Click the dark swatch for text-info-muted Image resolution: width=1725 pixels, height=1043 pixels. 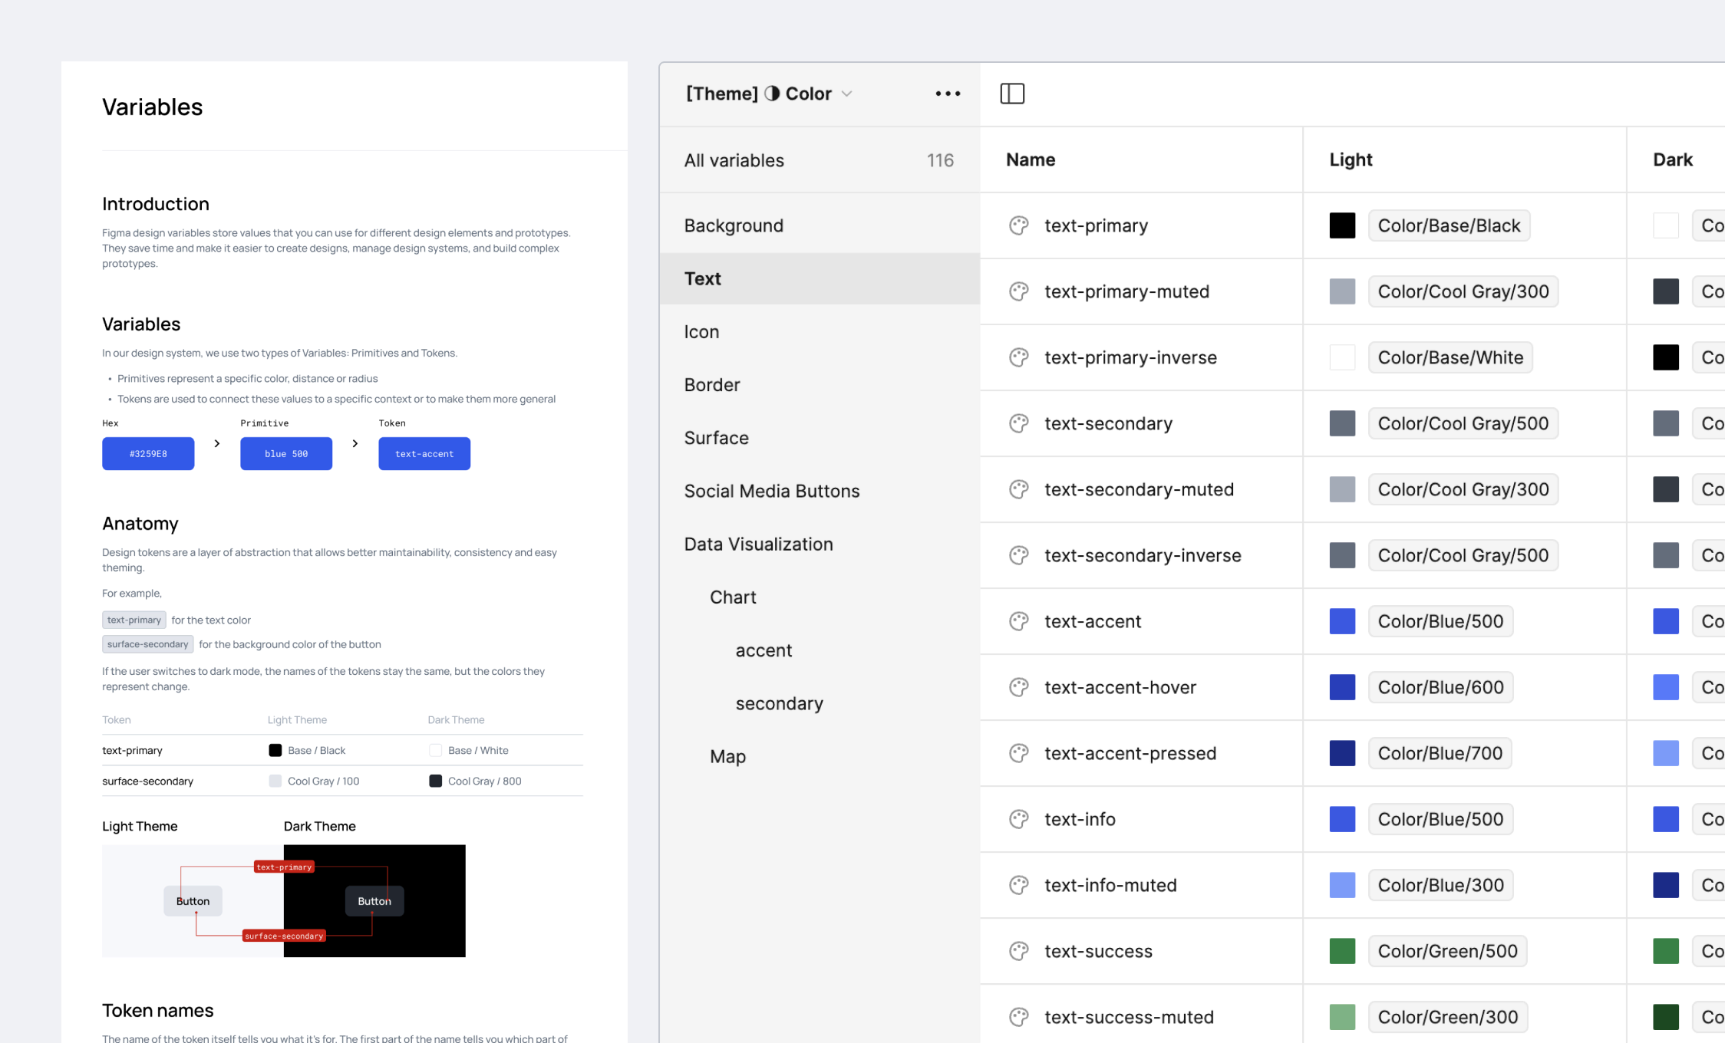[1666, 885]
